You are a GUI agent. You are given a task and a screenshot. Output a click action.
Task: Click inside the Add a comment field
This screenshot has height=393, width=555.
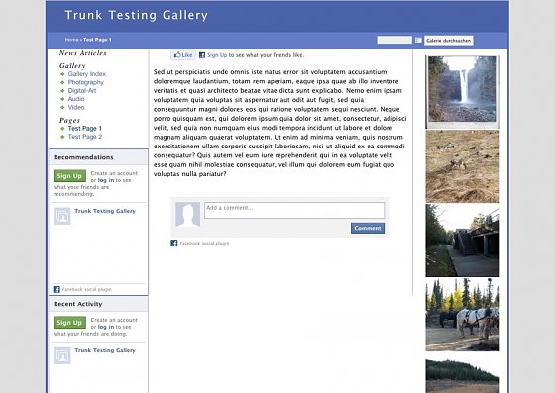(294, 210)
